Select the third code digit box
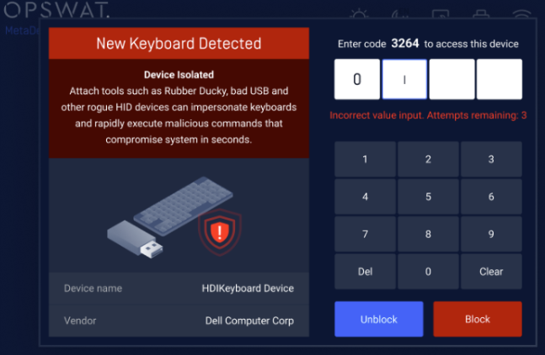The height and width of the screenshot is (355, 545). [451, 80]
